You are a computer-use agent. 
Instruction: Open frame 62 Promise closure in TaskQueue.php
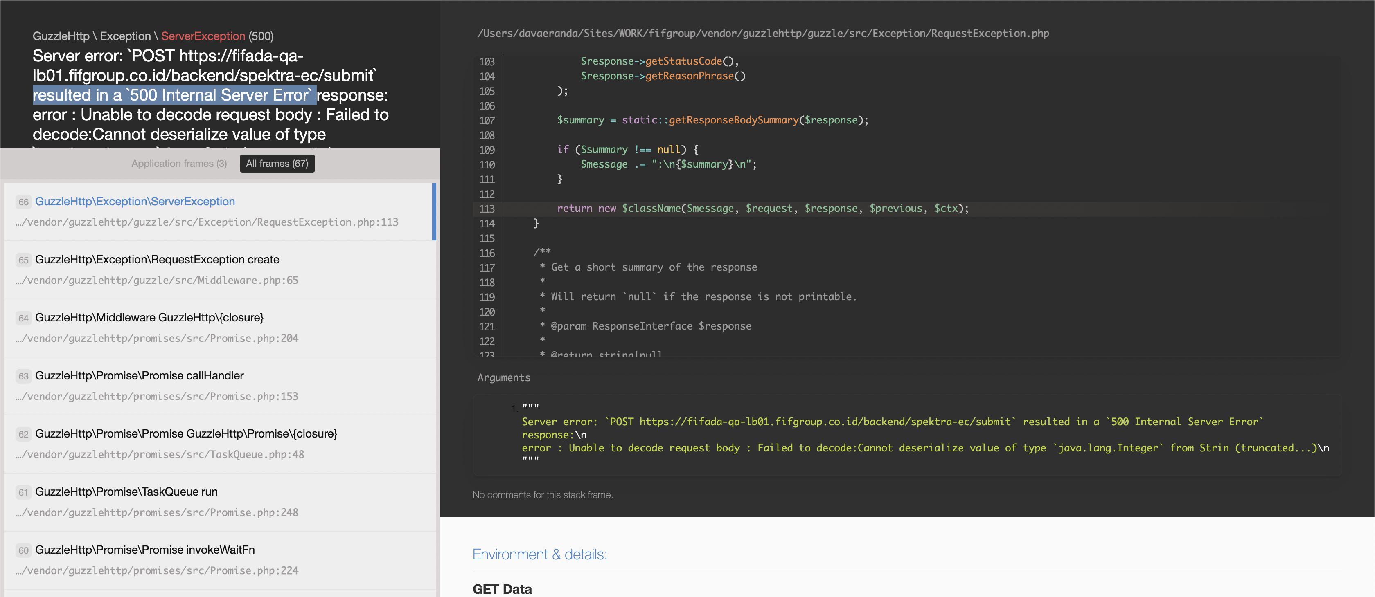click(x=220, y=444)
